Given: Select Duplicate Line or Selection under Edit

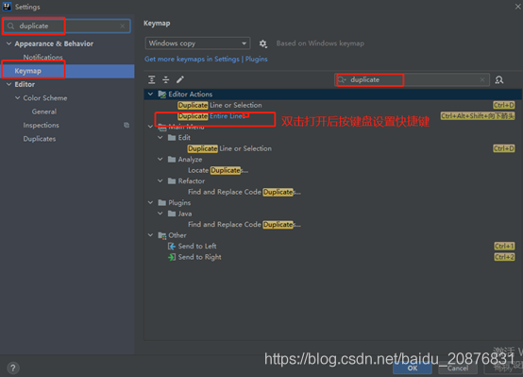Looking at the screenshot, I should (229, 148).
